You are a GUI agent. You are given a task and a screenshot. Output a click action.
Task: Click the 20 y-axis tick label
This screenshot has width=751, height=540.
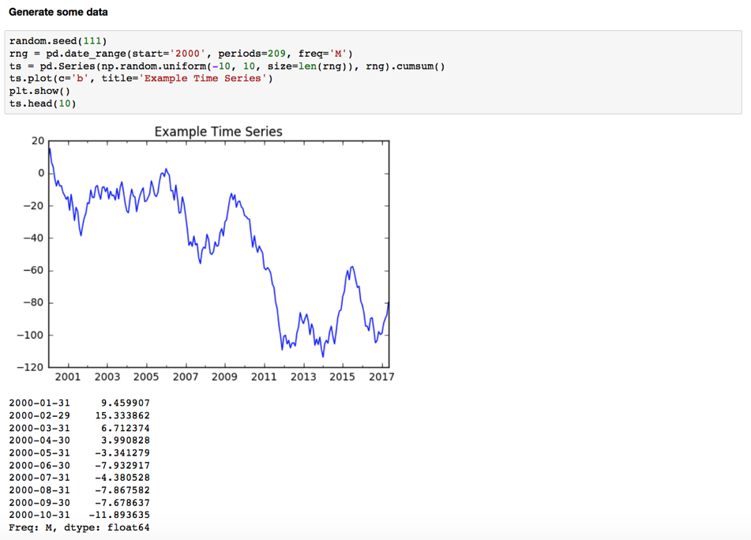pyautogui.click(x=38, y=141)
